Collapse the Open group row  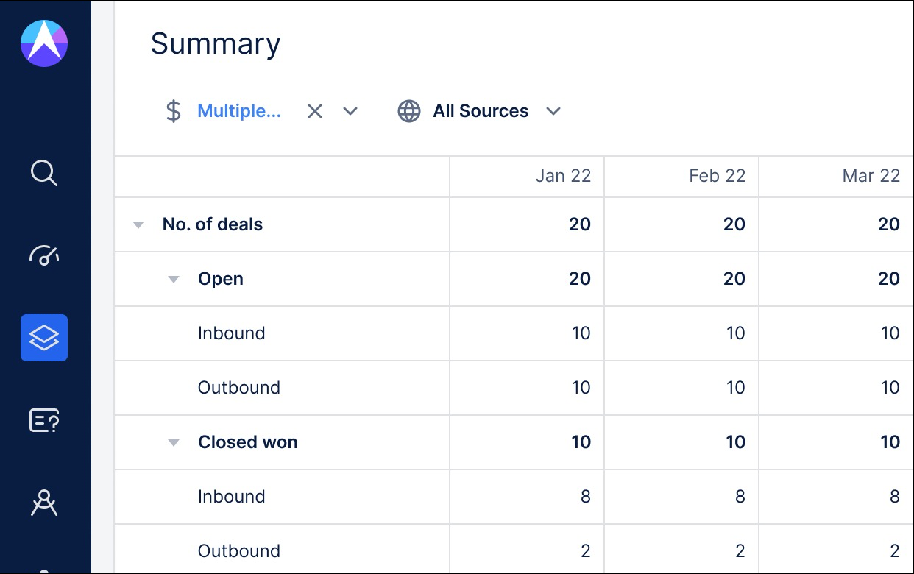174,280
